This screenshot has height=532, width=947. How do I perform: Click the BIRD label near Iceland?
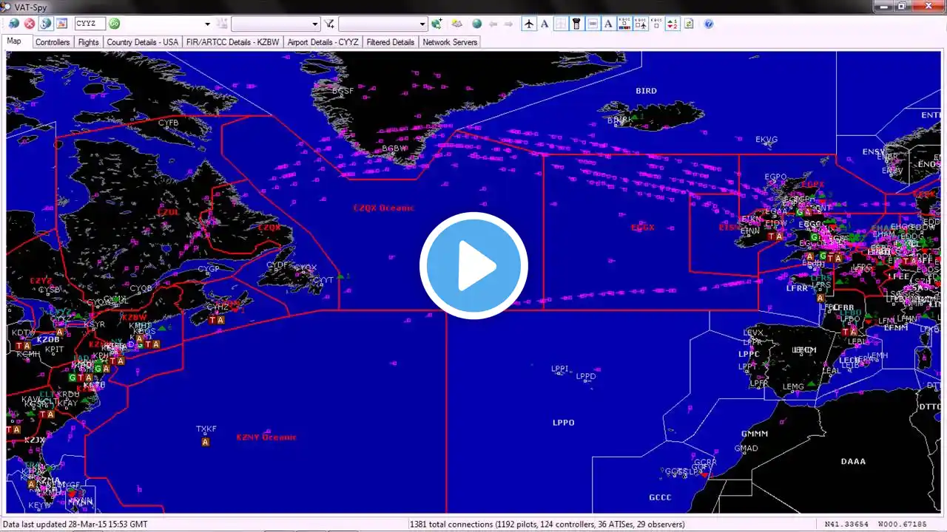(646, 92)
